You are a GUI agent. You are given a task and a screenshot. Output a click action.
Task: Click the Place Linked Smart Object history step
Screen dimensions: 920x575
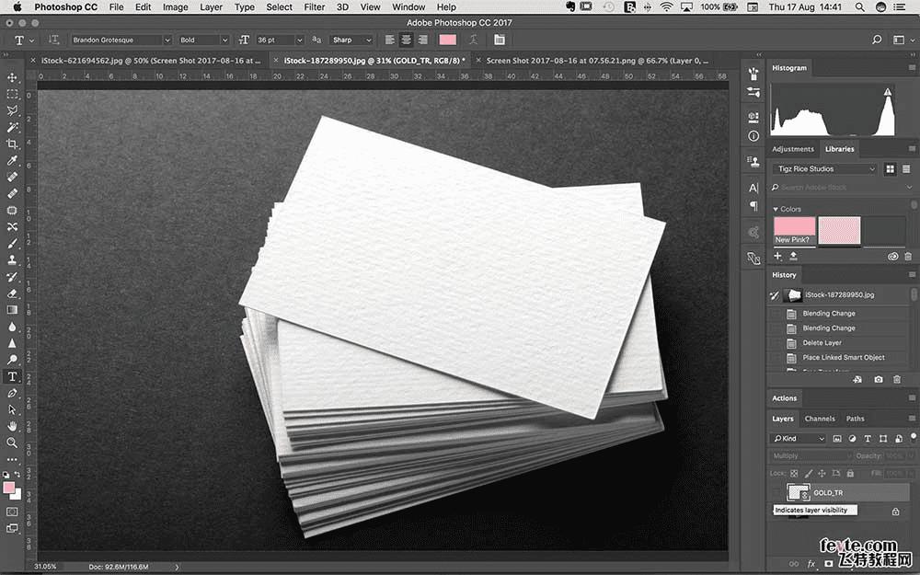point(843,358)
